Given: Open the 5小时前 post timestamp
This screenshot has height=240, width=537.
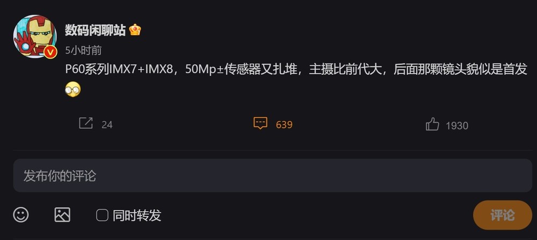Looking at the screenshot, I should point(84,50).
